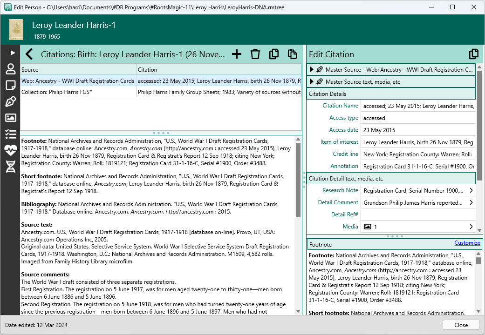Image resolution: width=485 pixels, height=335 pixels.
Task: Edit the Annotation field
Action: click(x=418, y=166)
